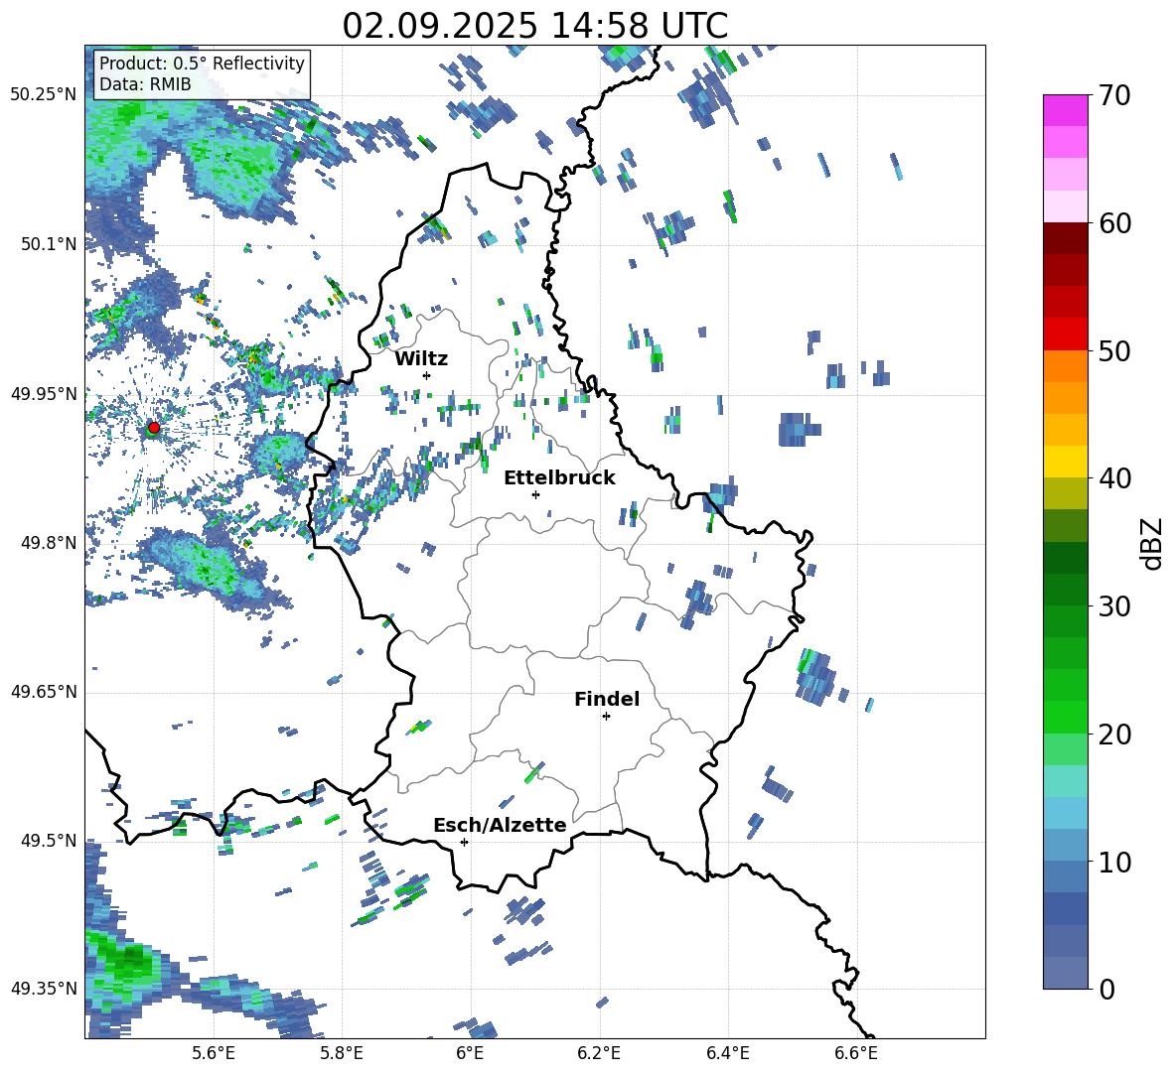Click the 50.1°N latitude label

click(x=49, y=244)
